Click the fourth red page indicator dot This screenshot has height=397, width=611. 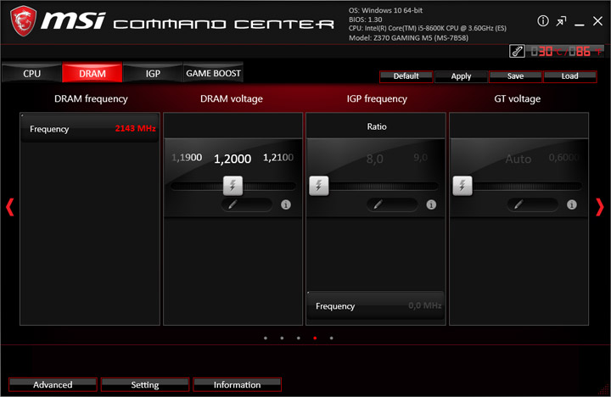point(315,338)
